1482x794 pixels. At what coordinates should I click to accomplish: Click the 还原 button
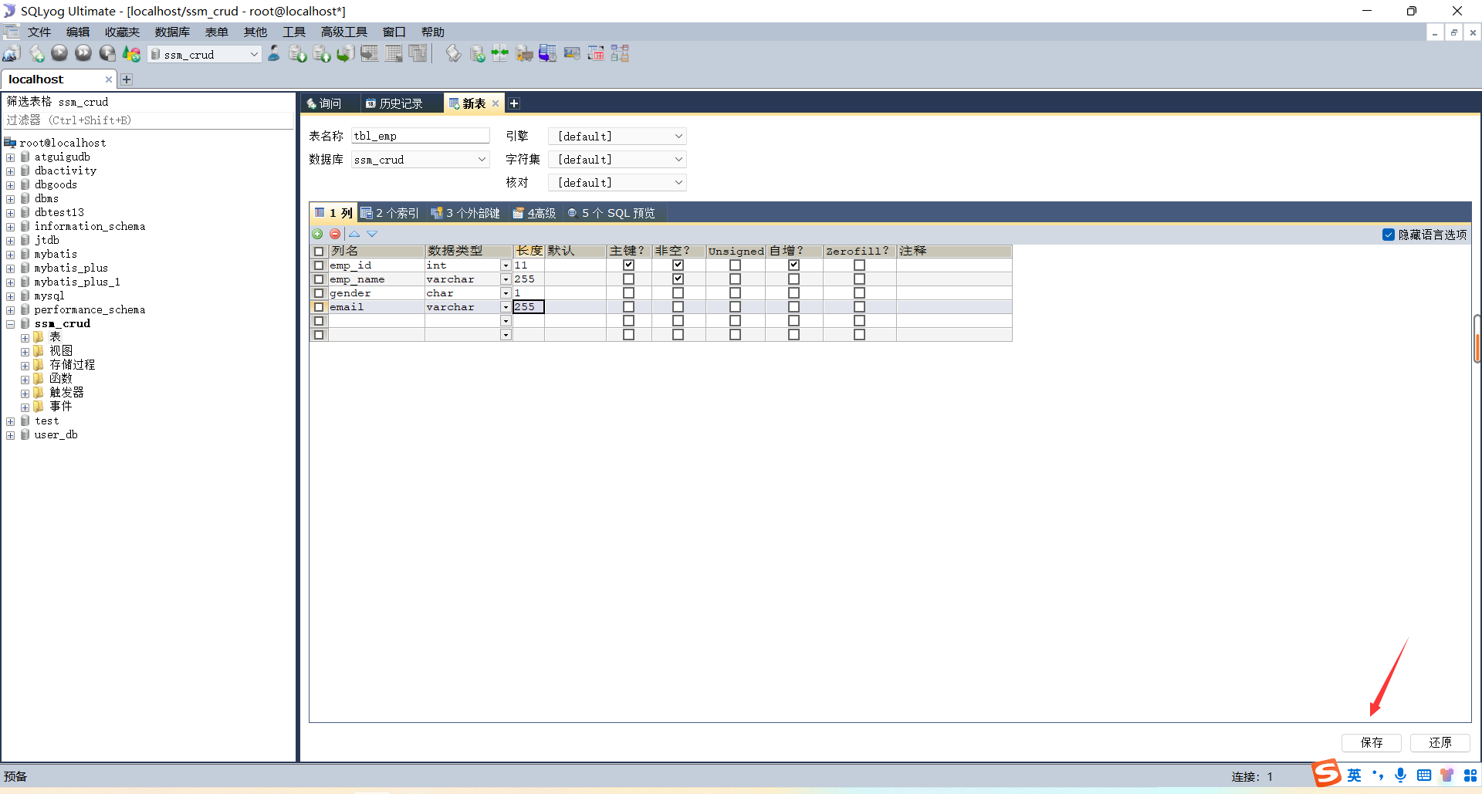tap(1440, 742)
